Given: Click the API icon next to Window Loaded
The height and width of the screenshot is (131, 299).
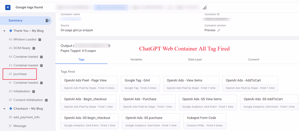Looking at the screenshot, I should tap(40, 40).
